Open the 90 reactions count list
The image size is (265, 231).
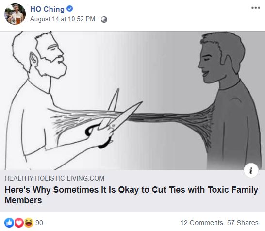point(39,223)
